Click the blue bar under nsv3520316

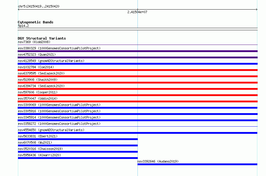coord(78,152)
